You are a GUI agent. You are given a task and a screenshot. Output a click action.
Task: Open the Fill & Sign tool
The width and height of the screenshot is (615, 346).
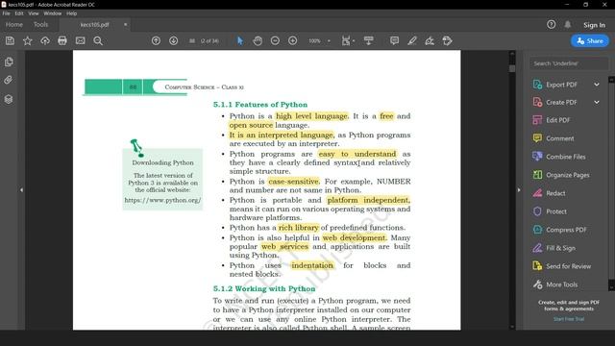point(560,248)
